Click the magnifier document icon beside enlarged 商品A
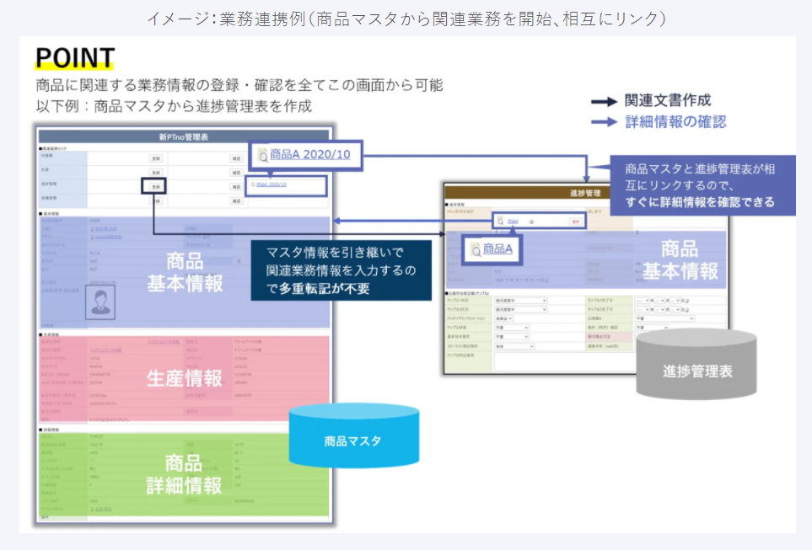Viewport: 812px width, 550px height. (x=475, y=248)
